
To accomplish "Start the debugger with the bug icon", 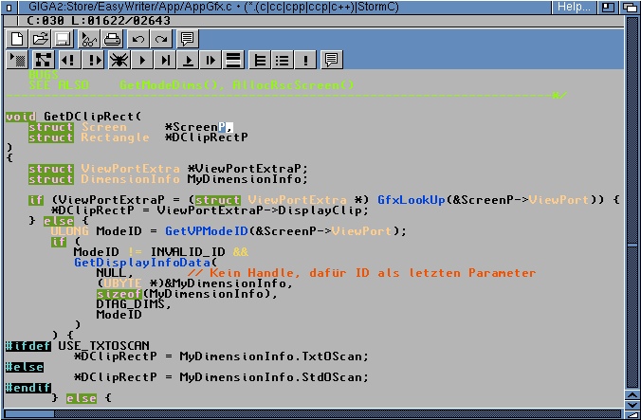I will pos(119,60).
